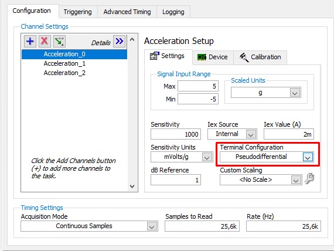Open the Calibration tab

pos(260,57)
